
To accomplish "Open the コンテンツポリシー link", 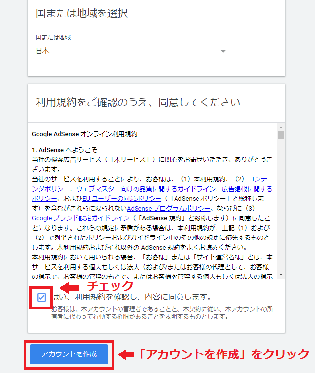I will click(257, 179).
